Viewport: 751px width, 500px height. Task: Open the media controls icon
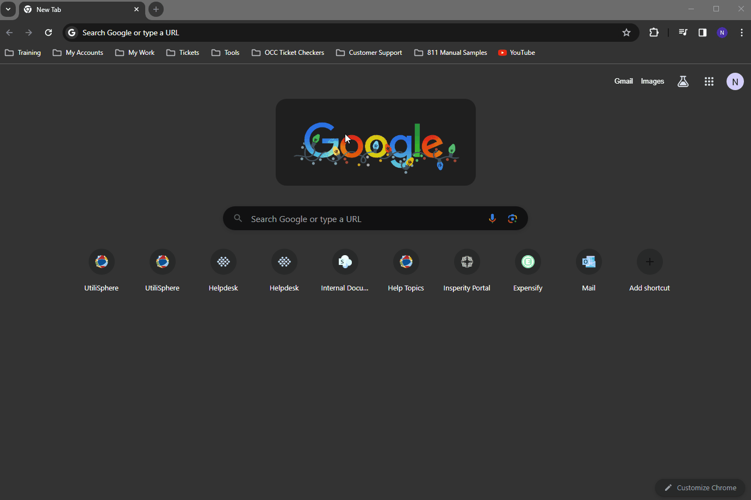[x=683, y=33]
